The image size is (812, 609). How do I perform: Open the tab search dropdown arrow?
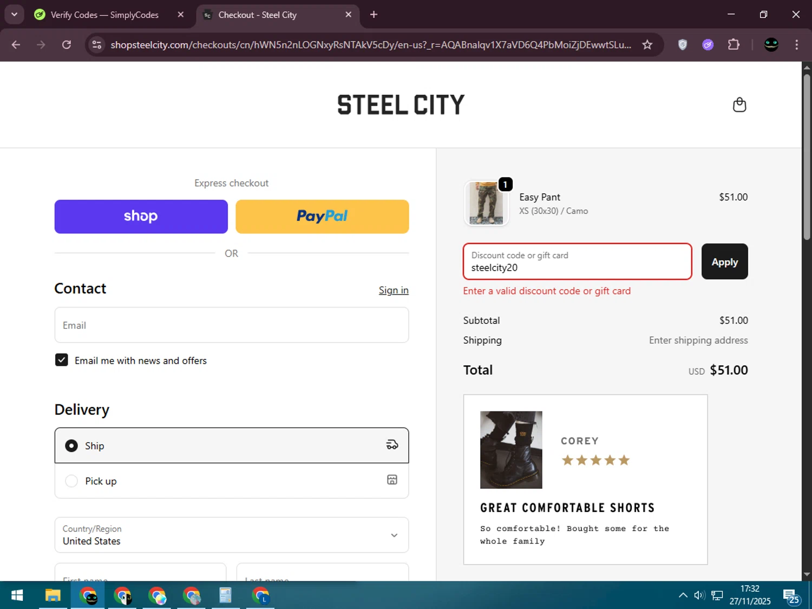15,15
